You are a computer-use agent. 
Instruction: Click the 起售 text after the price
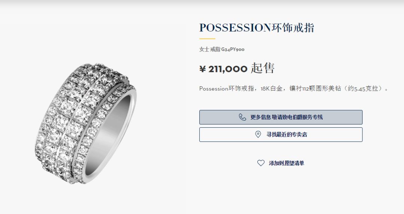(263, 68)
